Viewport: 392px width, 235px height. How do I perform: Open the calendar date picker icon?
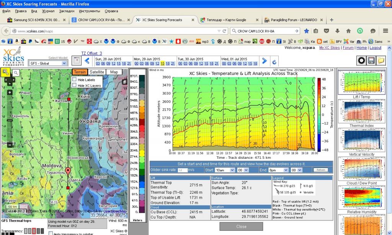pyautogui.click(x=76, y=60)
